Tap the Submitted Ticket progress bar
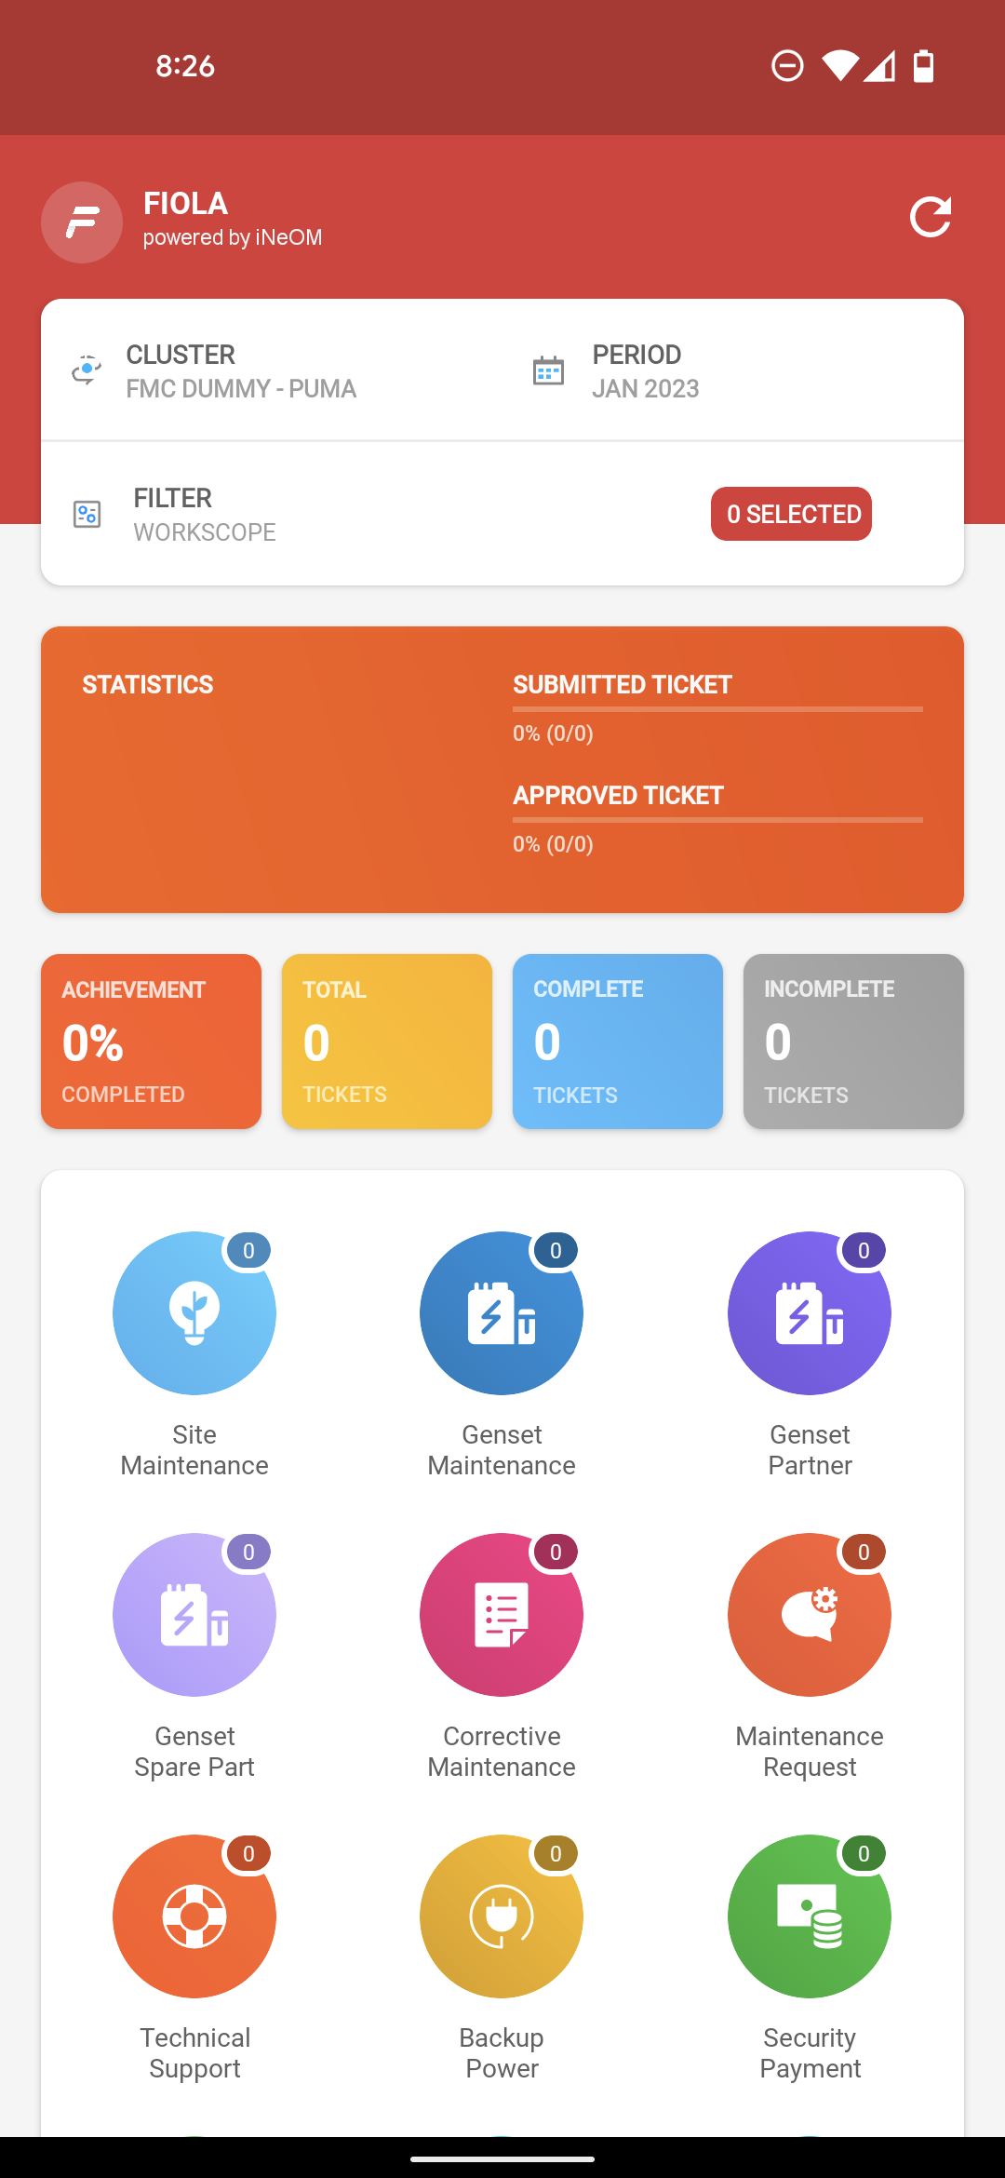Viewport: 1005px width, 2178px height. click(717, 709)
